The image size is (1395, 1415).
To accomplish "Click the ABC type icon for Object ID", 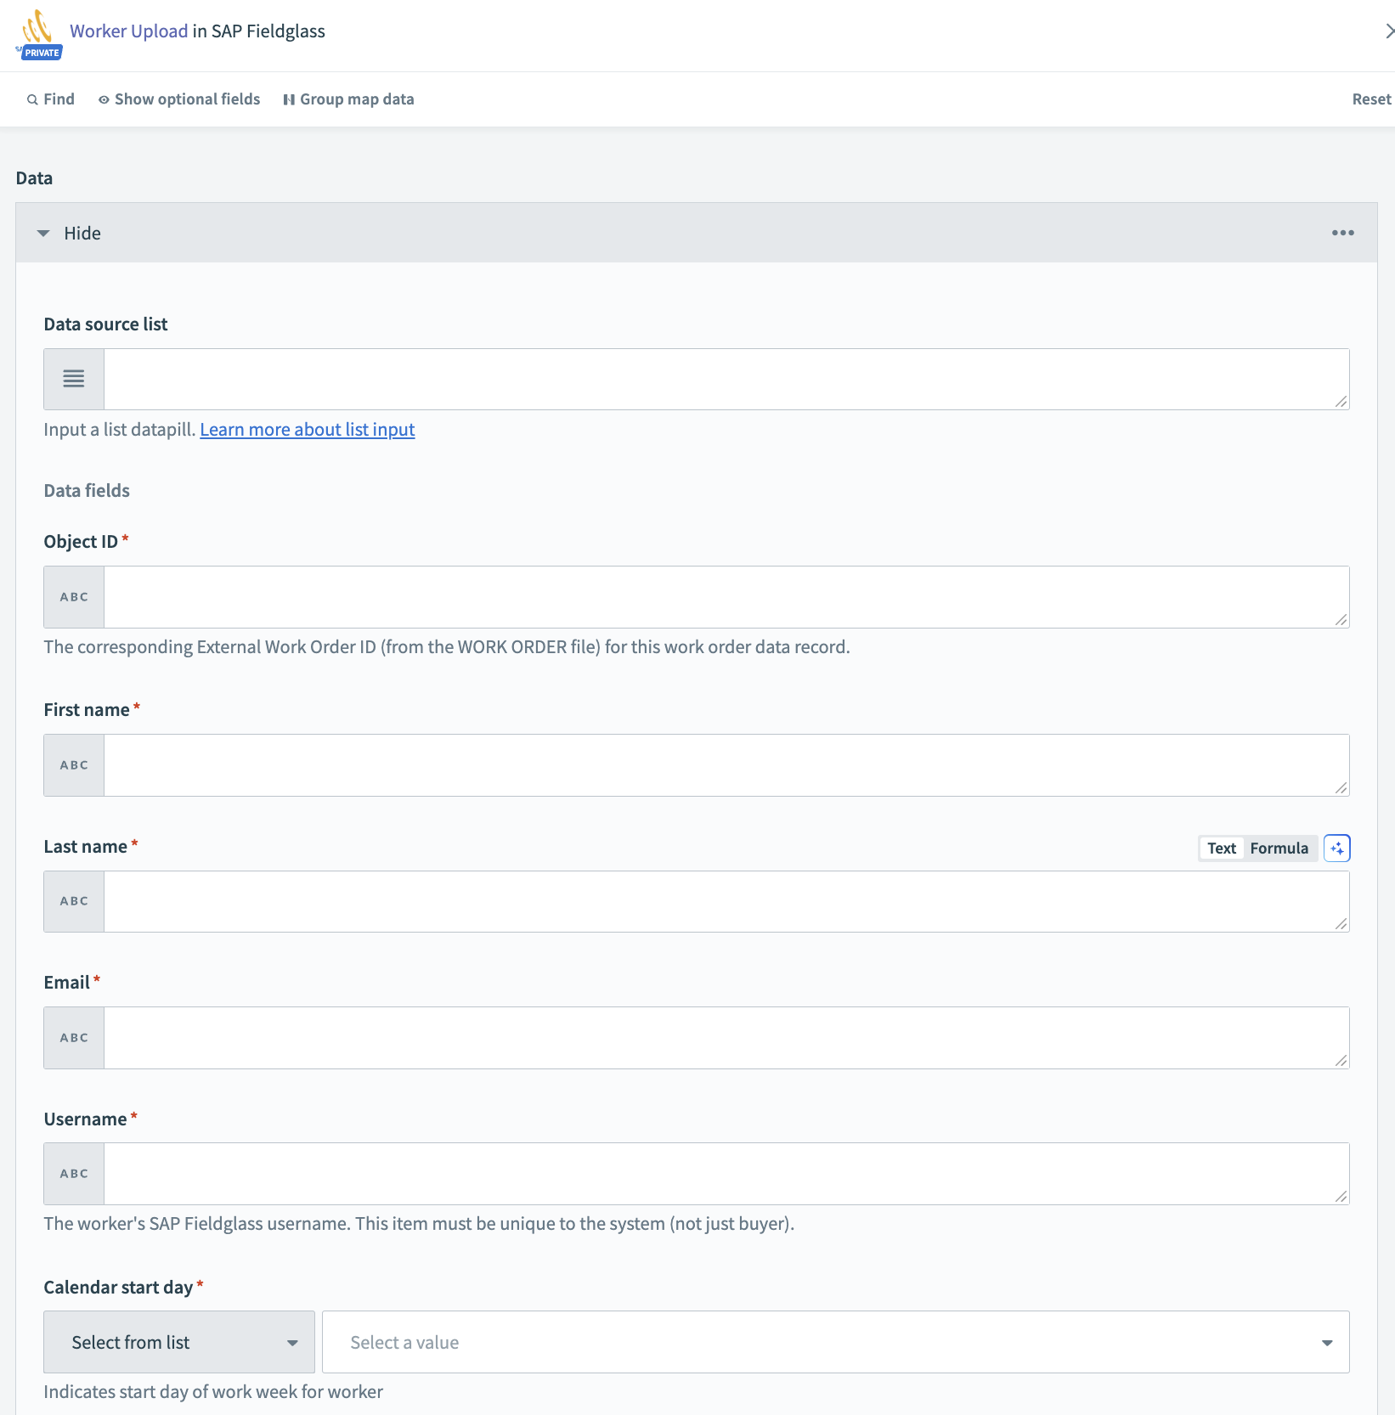I will [x=73, y=596].
